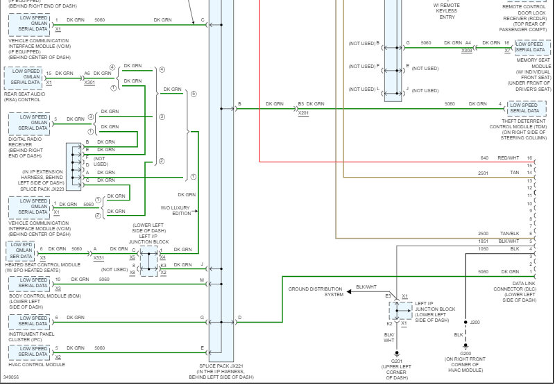
Task: Click the LOW SPEED SERIAL DATA box of HVAC module
Action: [x=29, y=352]
